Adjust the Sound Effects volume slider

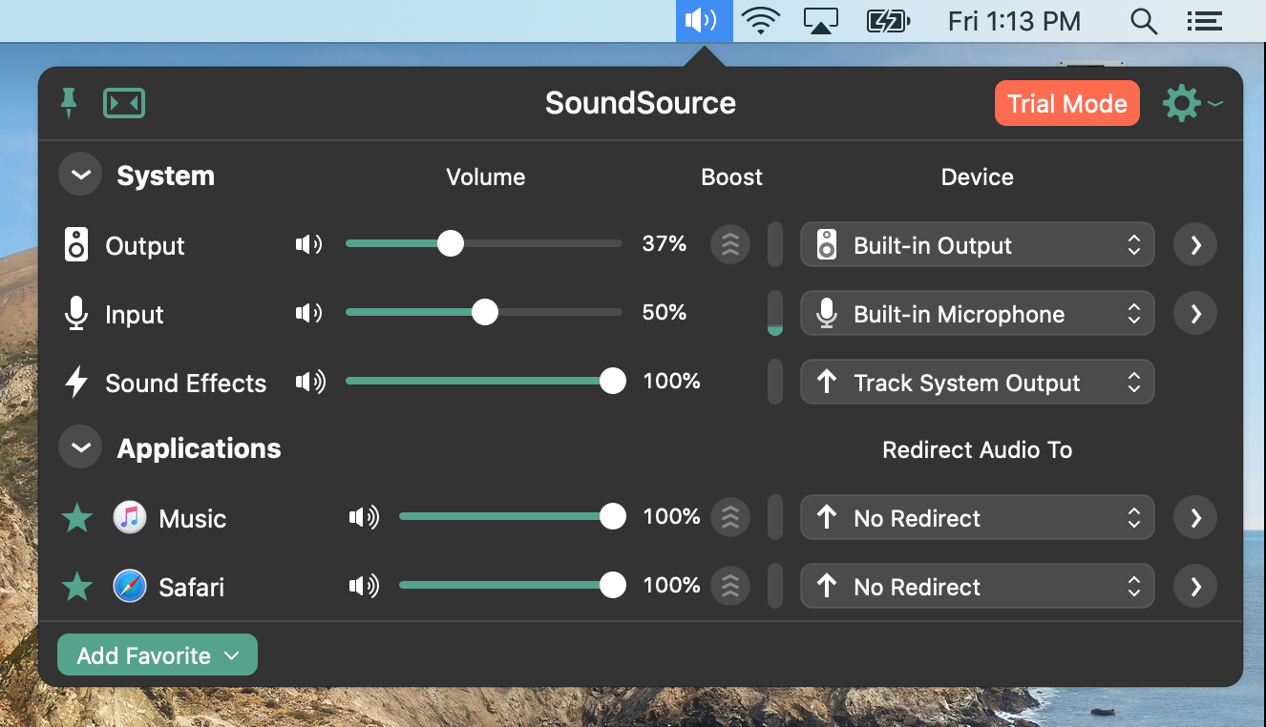click(x=484, y=382)
